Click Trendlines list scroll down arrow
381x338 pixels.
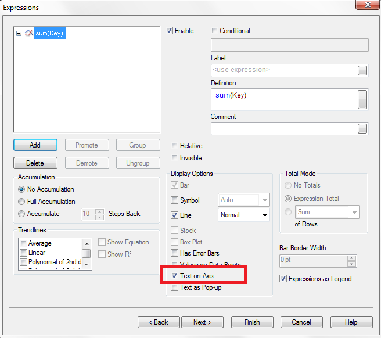pos(87,264)
